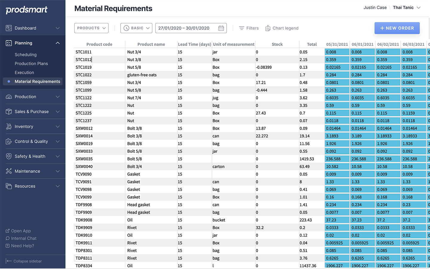Viewport: 430px width, 269px height.
Task: Expand the Safety & Health chevron
Action: 58,156
